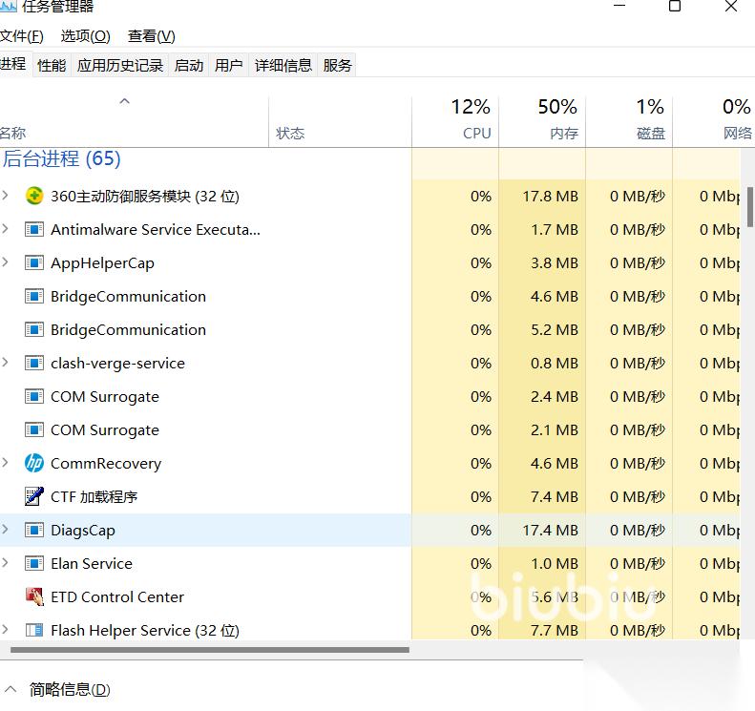755x711 pixels.
Task: Switch to the 性能 tab
Action: 52,65
